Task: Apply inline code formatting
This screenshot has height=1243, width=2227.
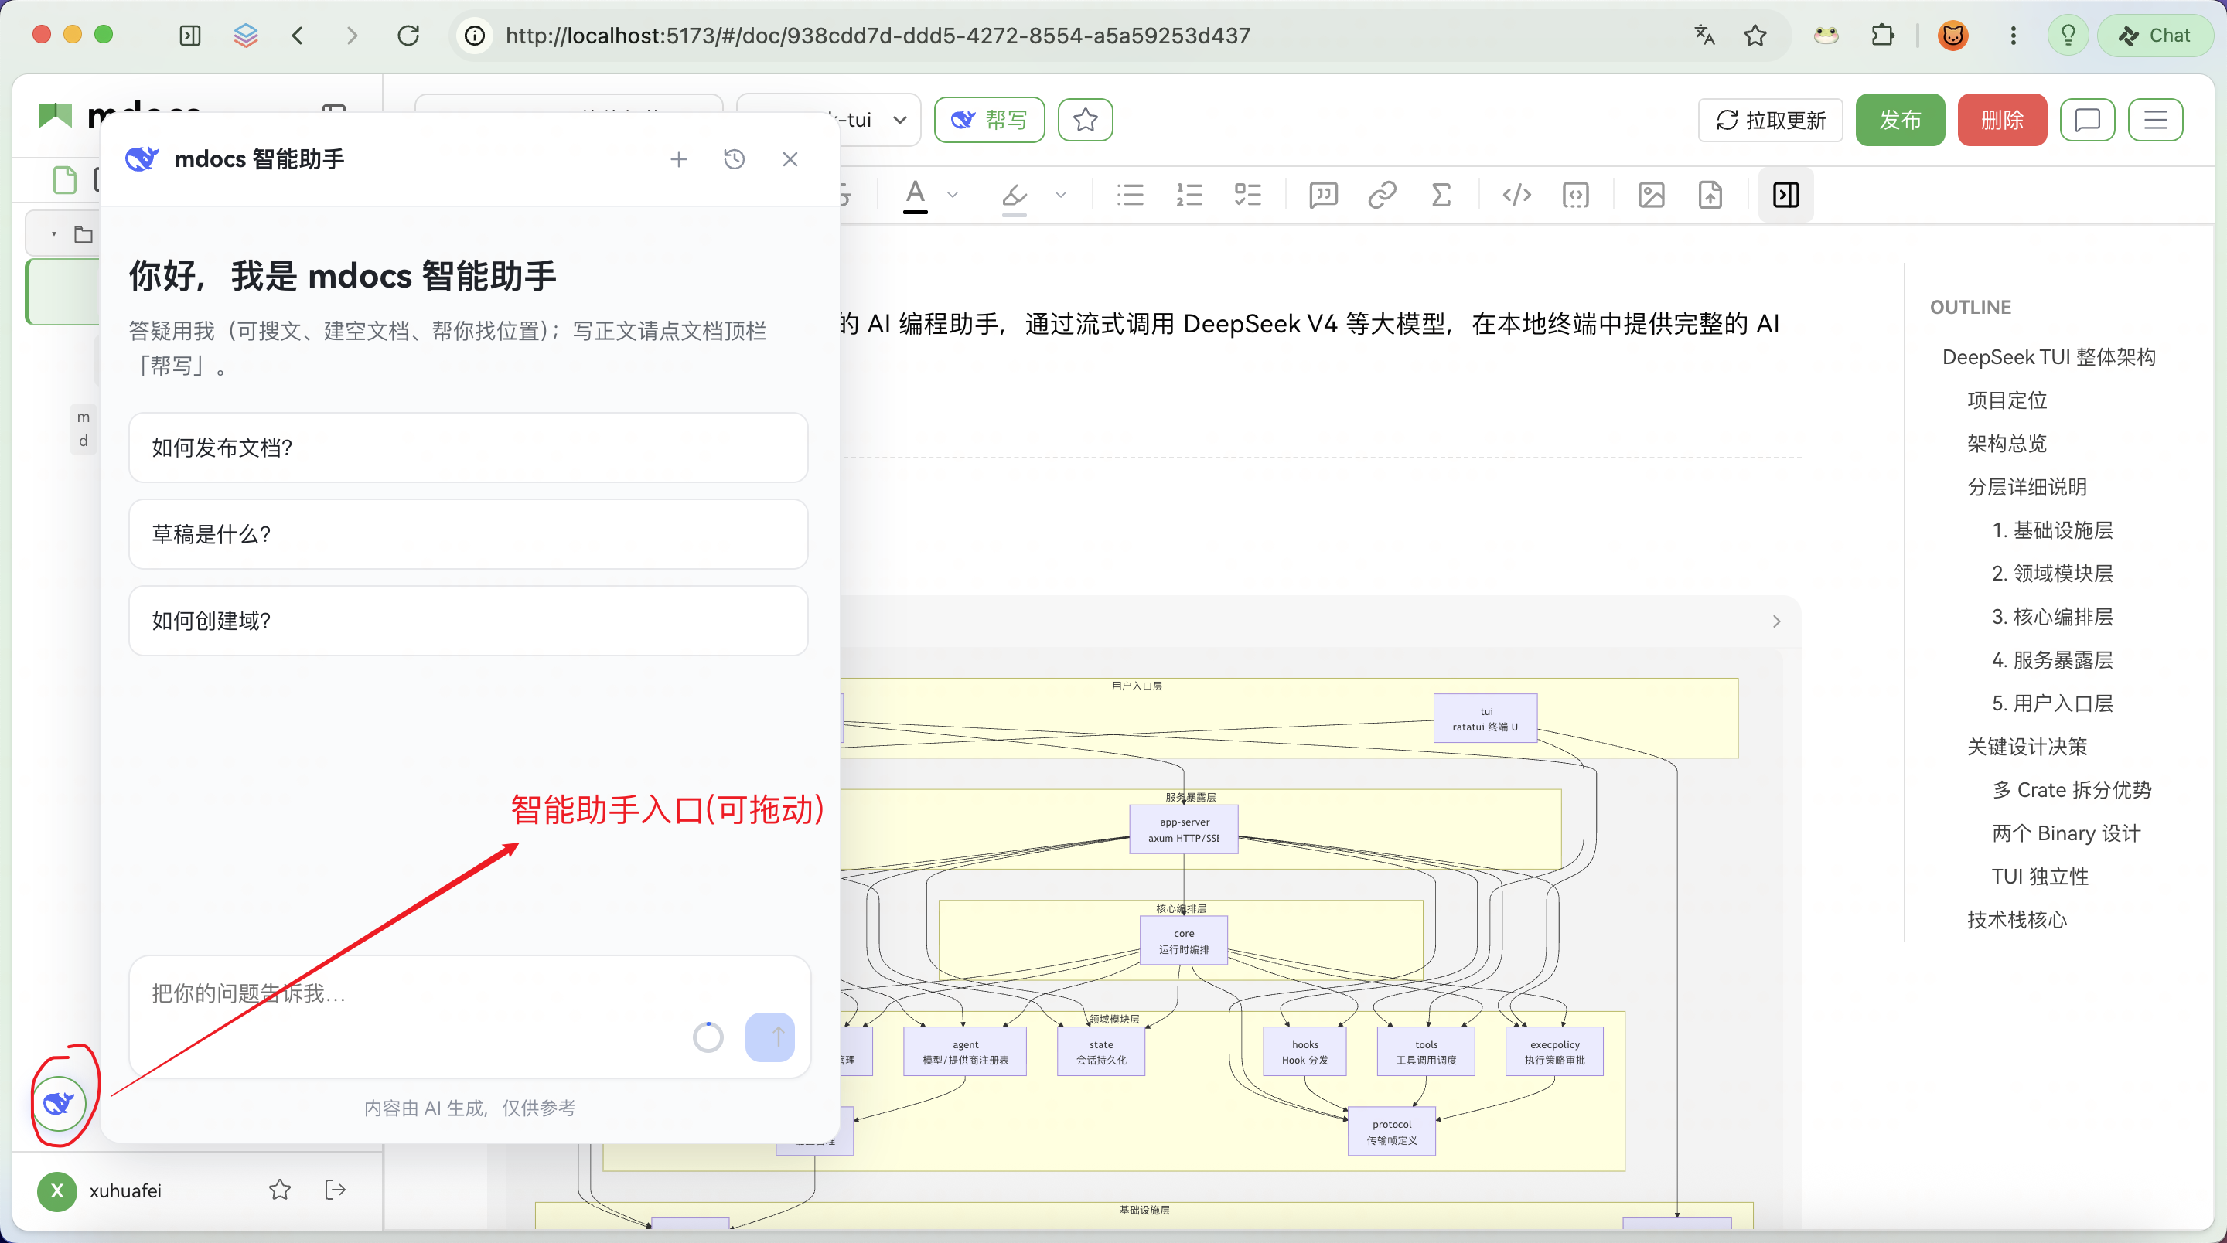Action: tap(1516, 195)
